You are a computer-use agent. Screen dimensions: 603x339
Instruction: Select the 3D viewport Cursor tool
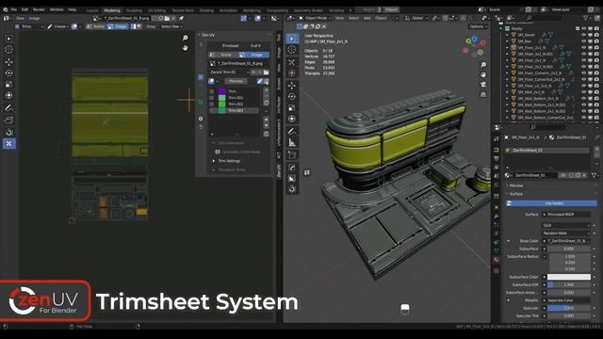pyautogui.click(x=292, y=50)
